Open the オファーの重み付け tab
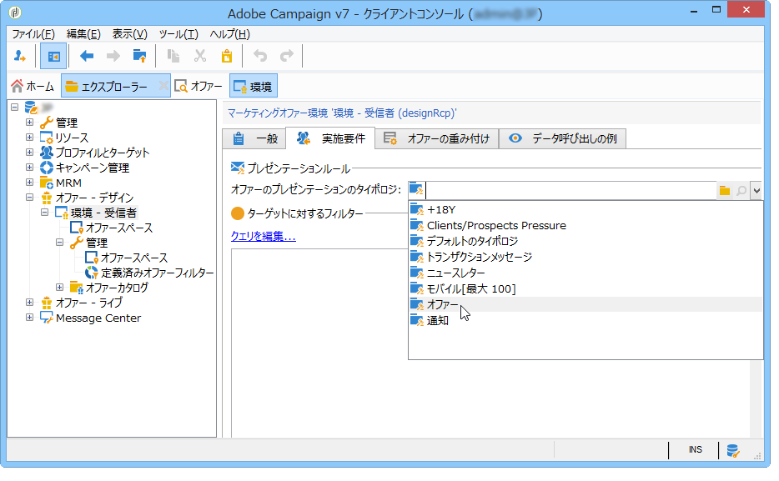Screen dimensions: 779x481 click(437, 138)
